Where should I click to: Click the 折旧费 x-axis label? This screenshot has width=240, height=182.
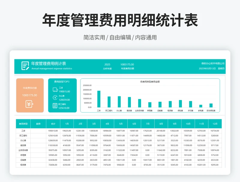coord(190,111)
